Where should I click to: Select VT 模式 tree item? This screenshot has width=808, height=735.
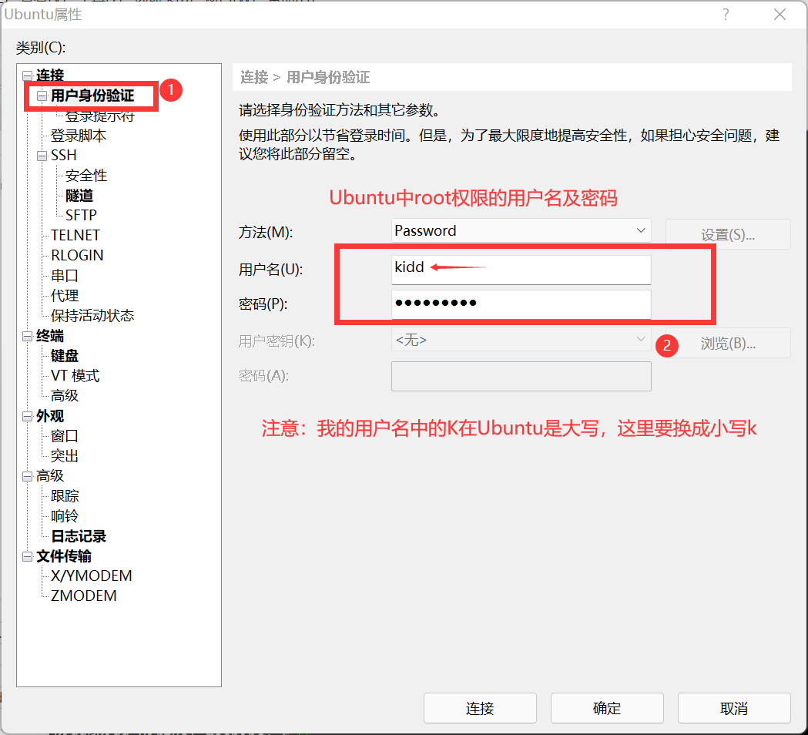tap(75, 376)
